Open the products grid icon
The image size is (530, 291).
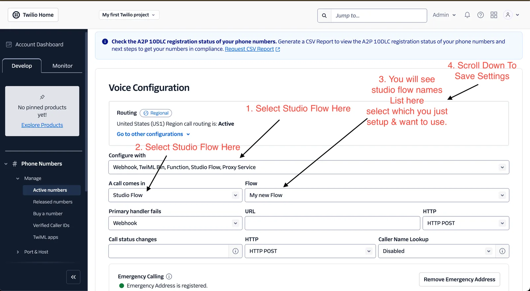click(494, 15)
